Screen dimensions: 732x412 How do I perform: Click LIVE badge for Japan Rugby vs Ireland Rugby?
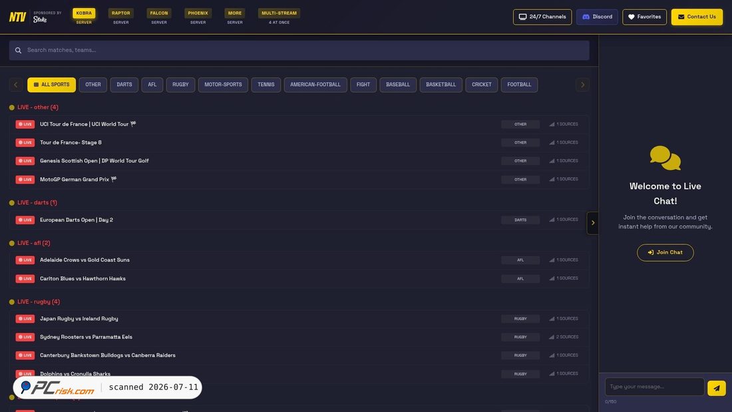[x=25, y=319]
